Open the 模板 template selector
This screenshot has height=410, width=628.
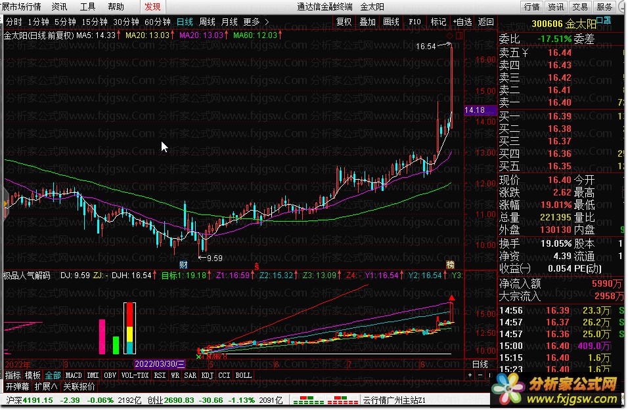(33, 375)
